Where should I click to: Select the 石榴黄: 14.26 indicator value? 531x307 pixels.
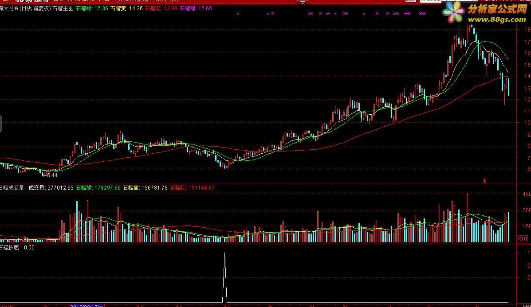(x=127, y=8)
